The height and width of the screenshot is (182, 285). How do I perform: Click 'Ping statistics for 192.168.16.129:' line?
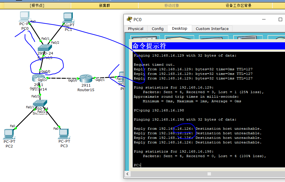[174, 87]
